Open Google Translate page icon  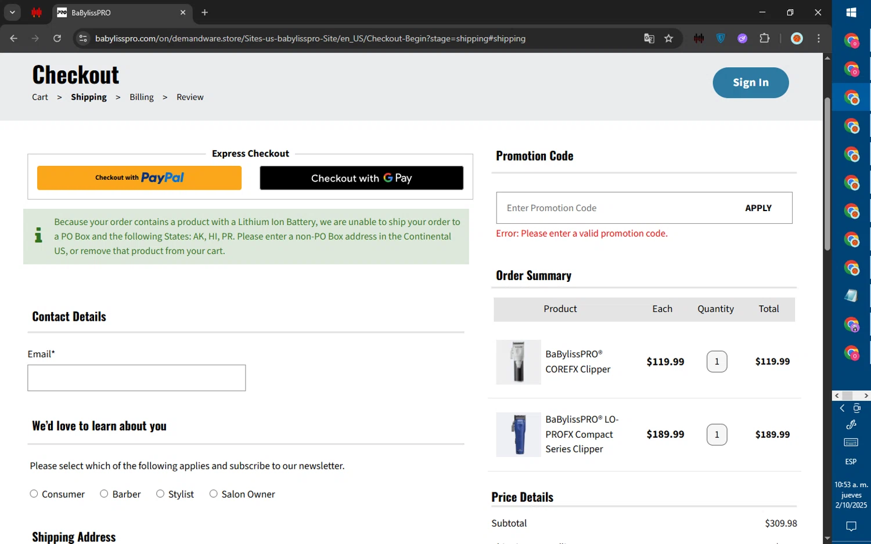coord(649,38)
